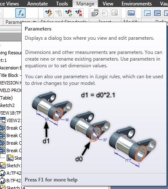This screenshot has height=189, width=168.
Task: Select the Ascension border node
Action: [x=11, y=68]
